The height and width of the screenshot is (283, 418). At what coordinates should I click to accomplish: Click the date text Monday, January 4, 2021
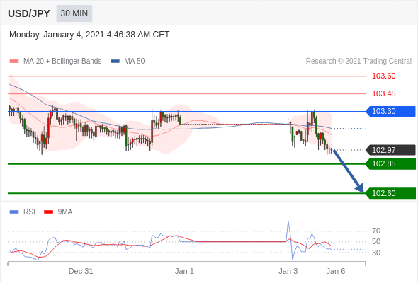pos(57,35)
